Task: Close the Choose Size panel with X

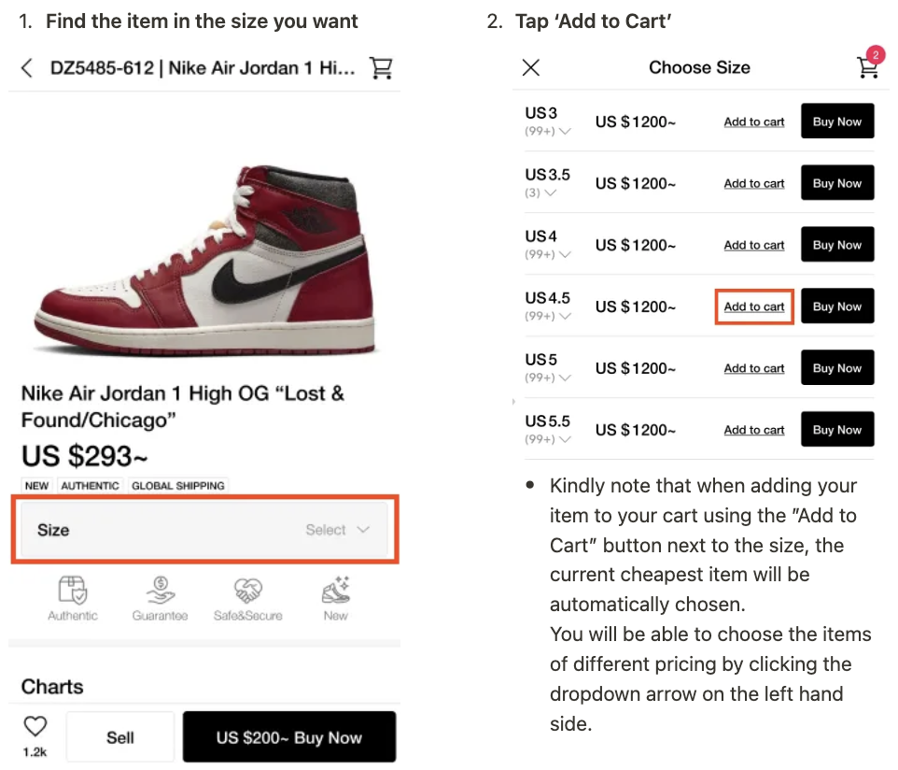Action: point(531,67)
